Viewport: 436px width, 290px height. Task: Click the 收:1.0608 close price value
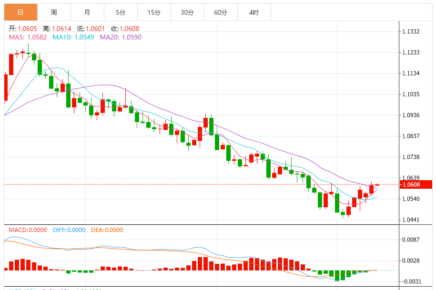[x=125, y=29]
